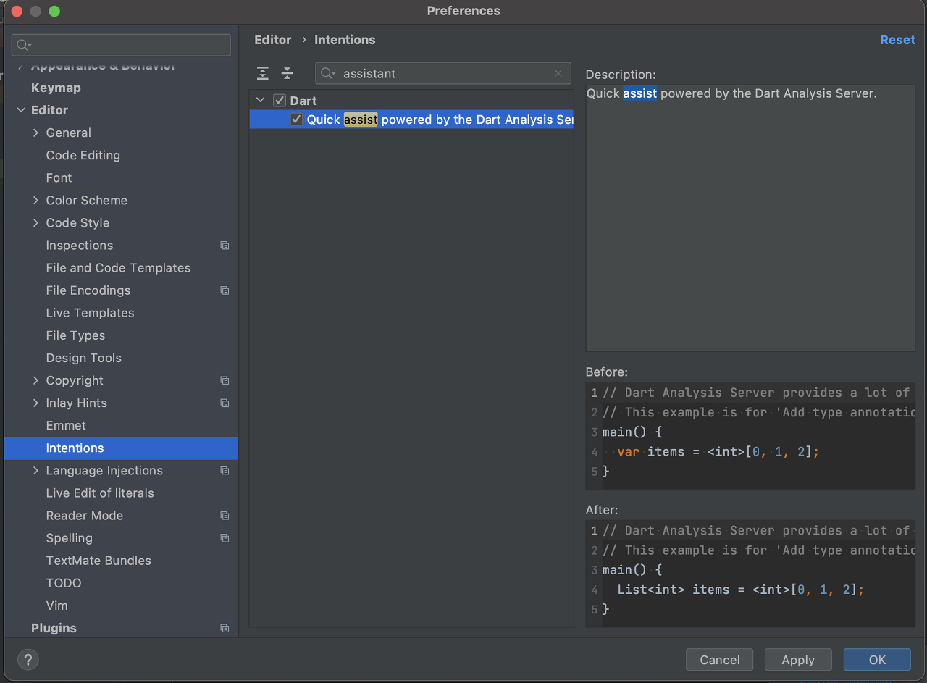
Task: Click the Editor breadcrumb link
Action: [272, 40]
